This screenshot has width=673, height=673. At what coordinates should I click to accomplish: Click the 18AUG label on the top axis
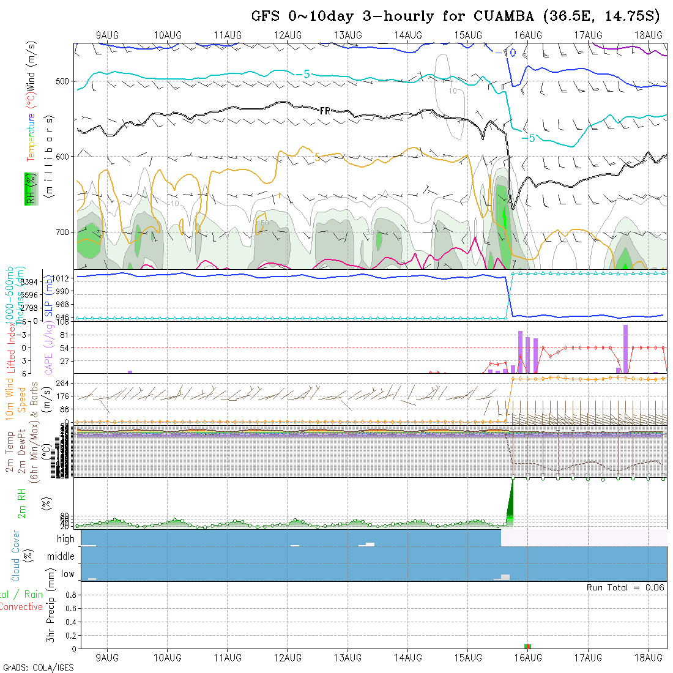click(x=648, y=35)
